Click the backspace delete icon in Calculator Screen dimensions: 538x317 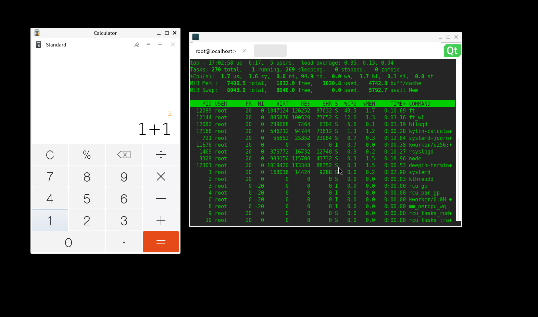[x=124, y=155]
